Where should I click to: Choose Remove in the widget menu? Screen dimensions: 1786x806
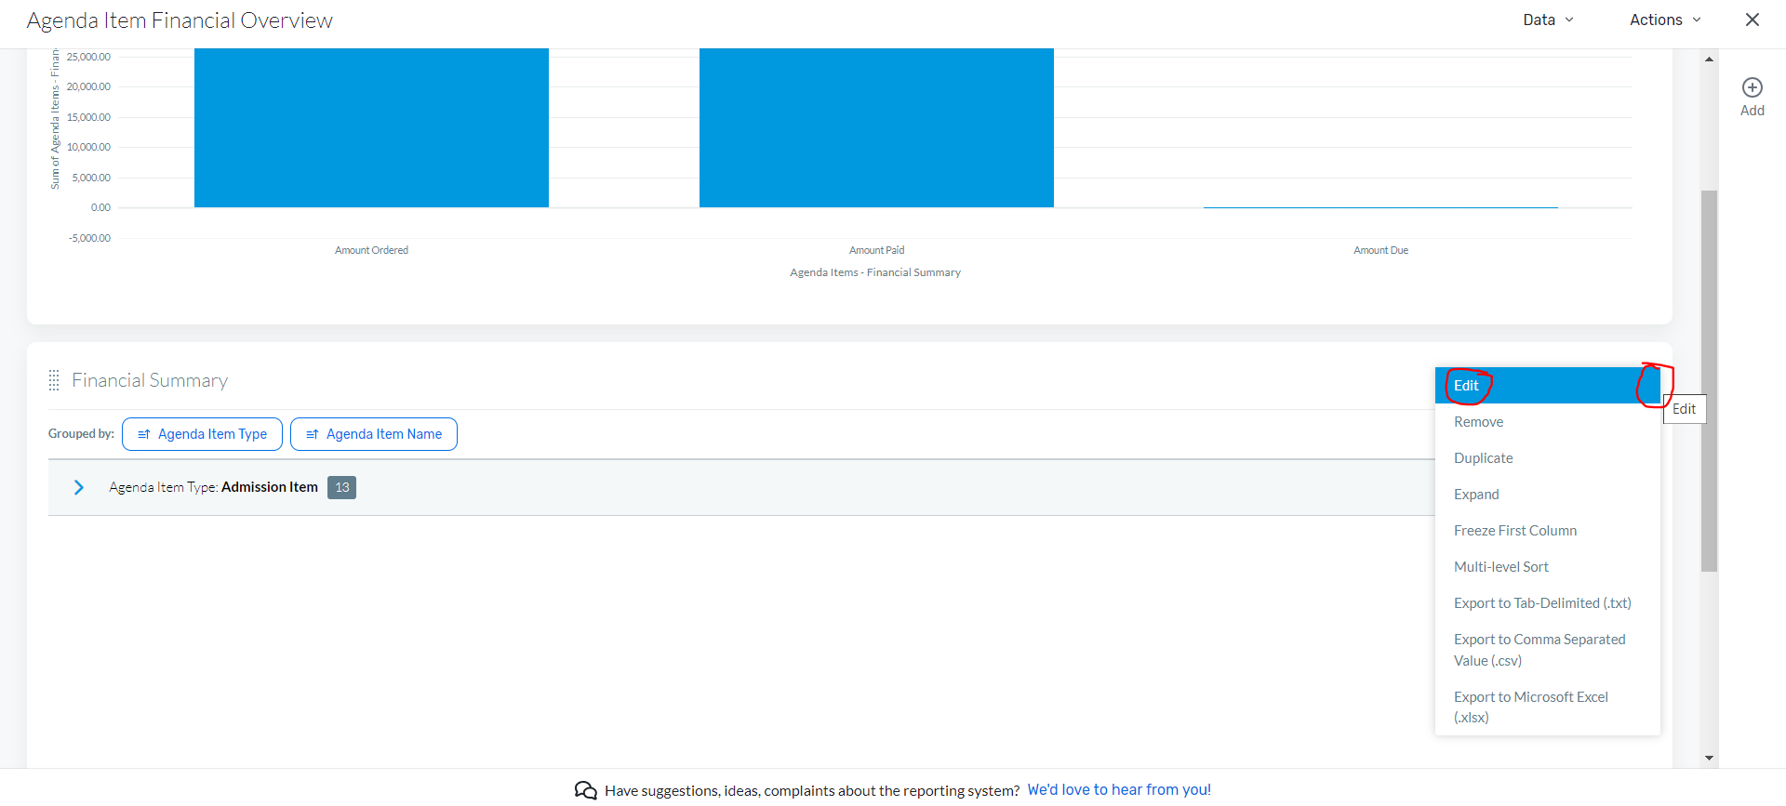tap(1547, 422)
